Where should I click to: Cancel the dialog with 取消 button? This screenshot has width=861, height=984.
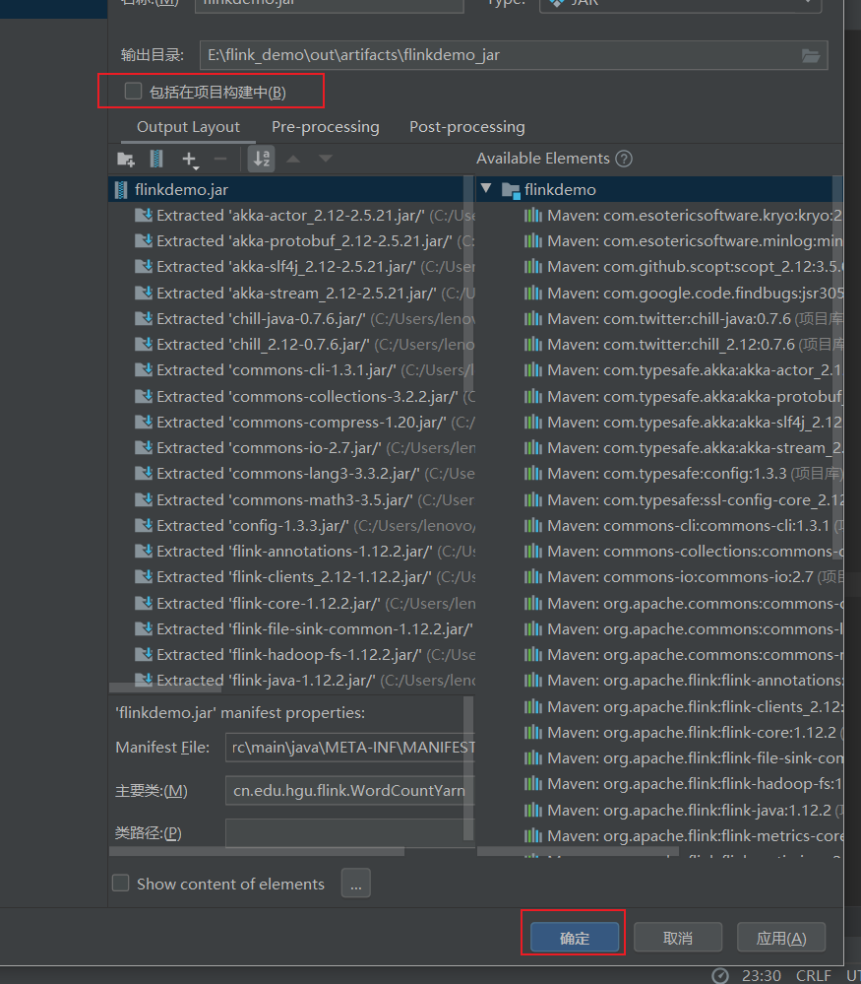point(678,938)
